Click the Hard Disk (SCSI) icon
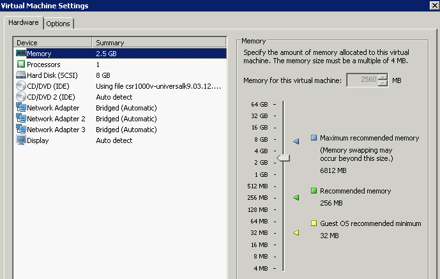Screen dimensions: 440x279 coord(21,75)
